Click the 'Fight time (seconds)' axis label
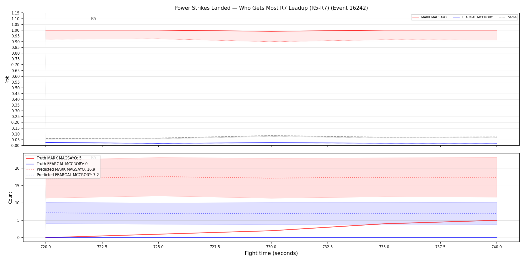Viewport: 525px width, 262px height. click(x=271, y=253)
